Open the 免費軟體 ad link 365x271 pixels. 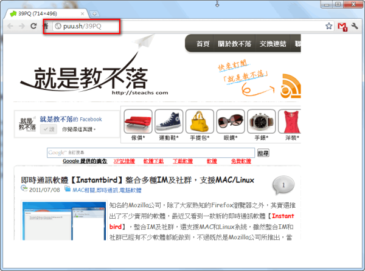point(241,161)
